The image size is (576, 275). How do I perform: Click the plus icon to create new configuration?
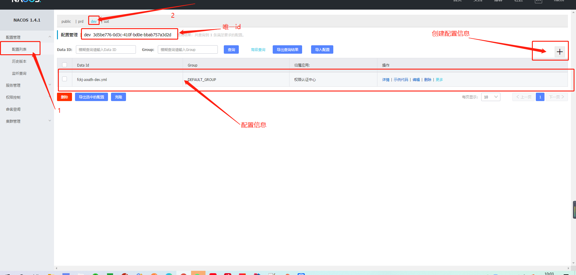click(559, 52)
